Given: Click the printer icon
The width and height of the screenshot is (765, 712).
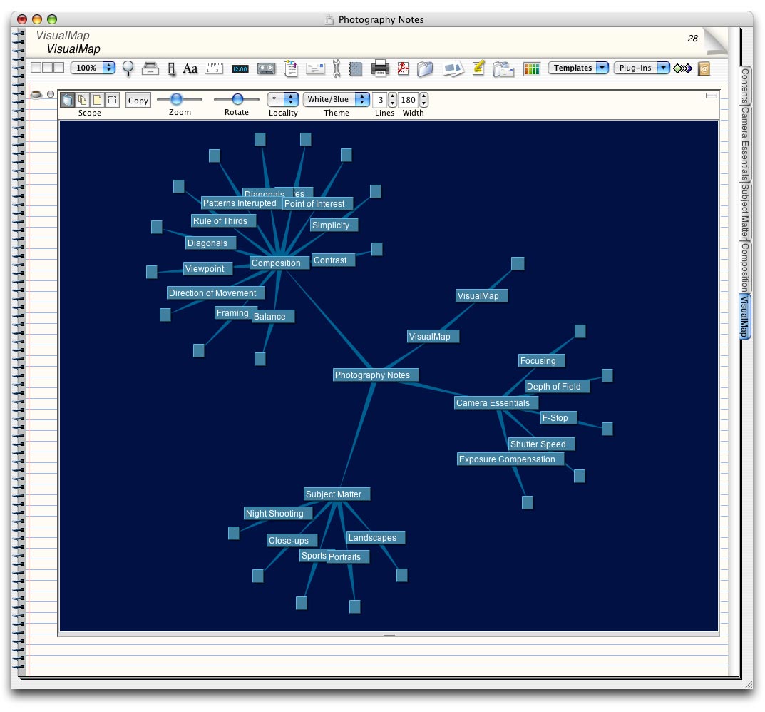Looking at the screenshot, I should (380, 68).
